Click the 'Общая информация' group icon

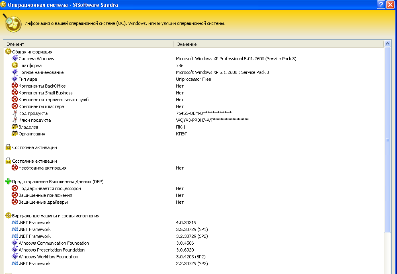(8, 51)
